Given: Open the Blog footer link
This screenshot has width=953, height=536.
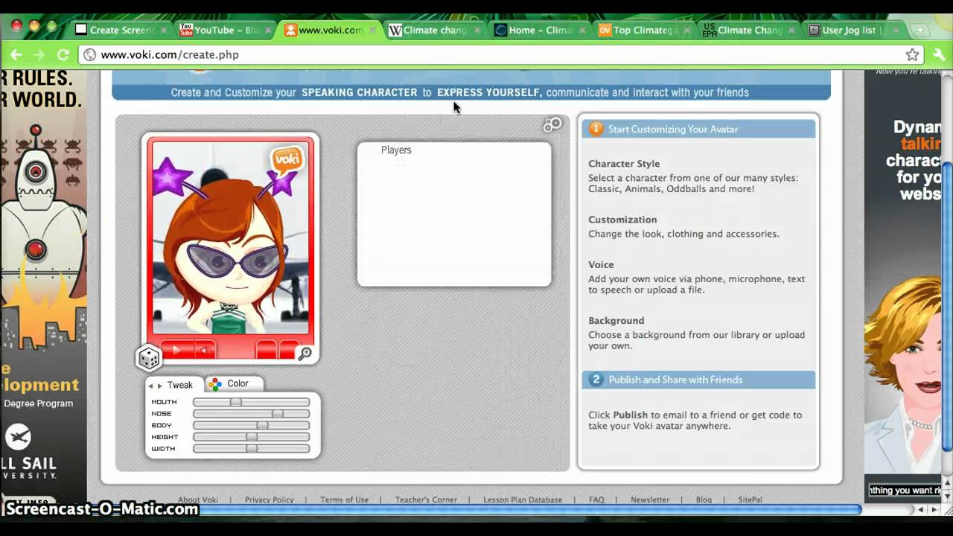Looking at the screenshot, I should tap(704, 500).
